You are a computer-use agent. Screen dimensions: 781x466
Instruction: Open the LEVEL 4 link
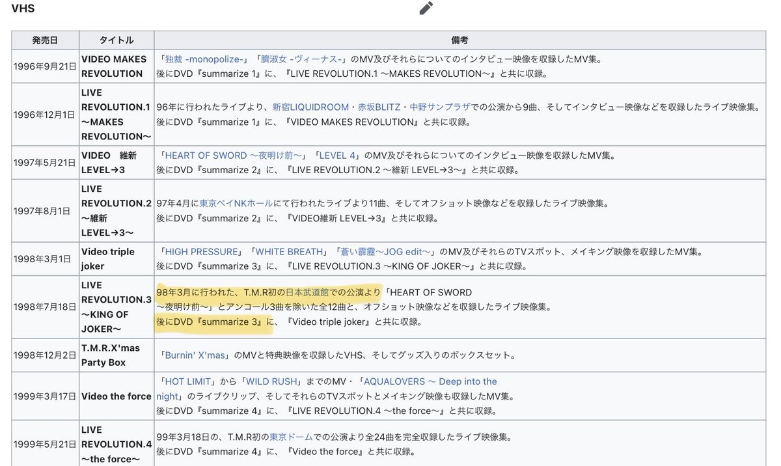338,156
